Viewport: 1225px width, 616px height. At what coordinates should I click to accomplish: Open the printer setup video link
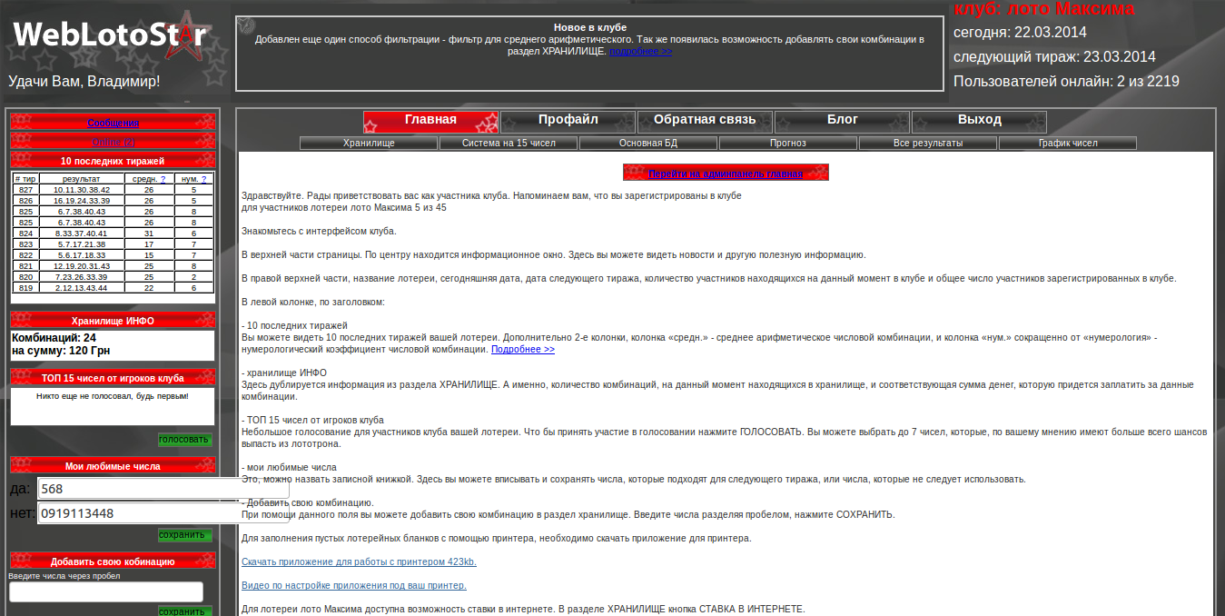tap(354, 585)
